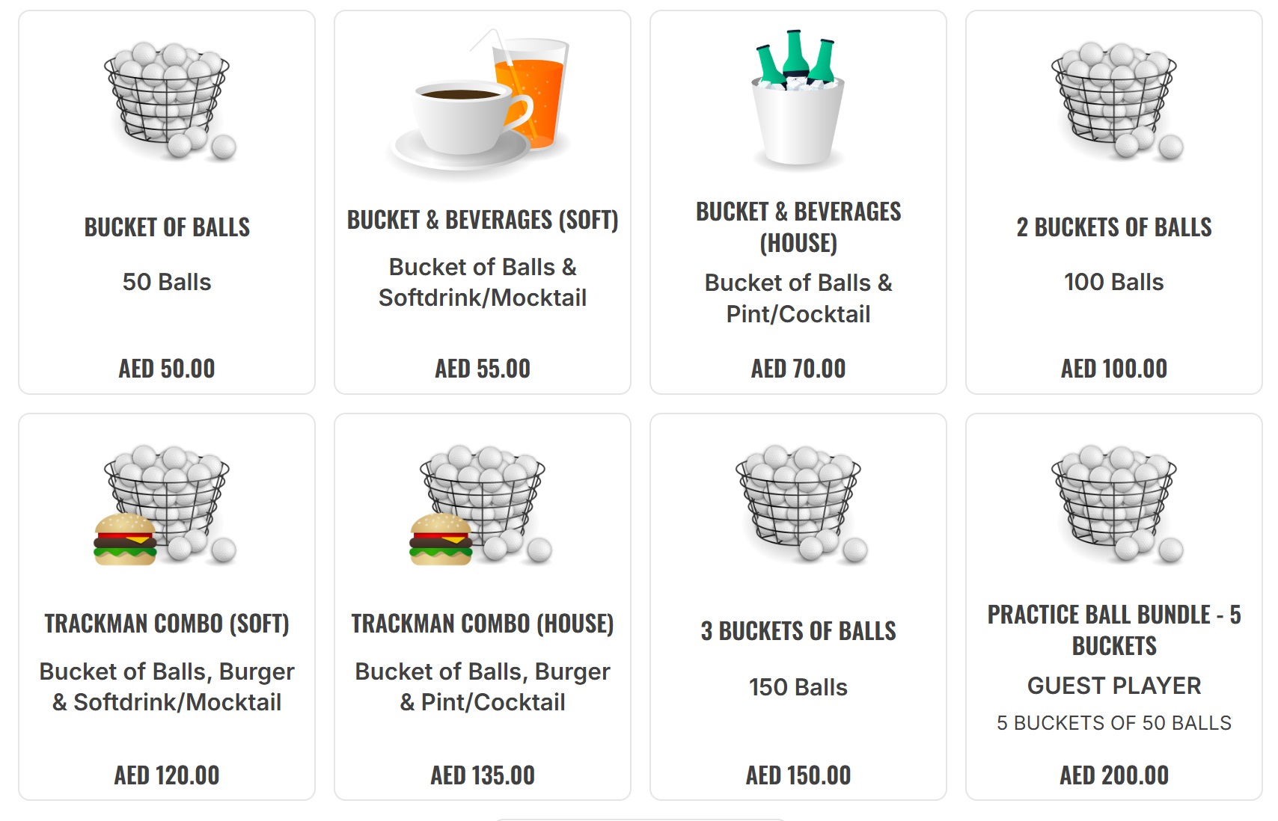Click the Practice Ball Bundle basket image
Image resolution: width=1278 pixels, height=821 pixels.
tap(1114, 503)
